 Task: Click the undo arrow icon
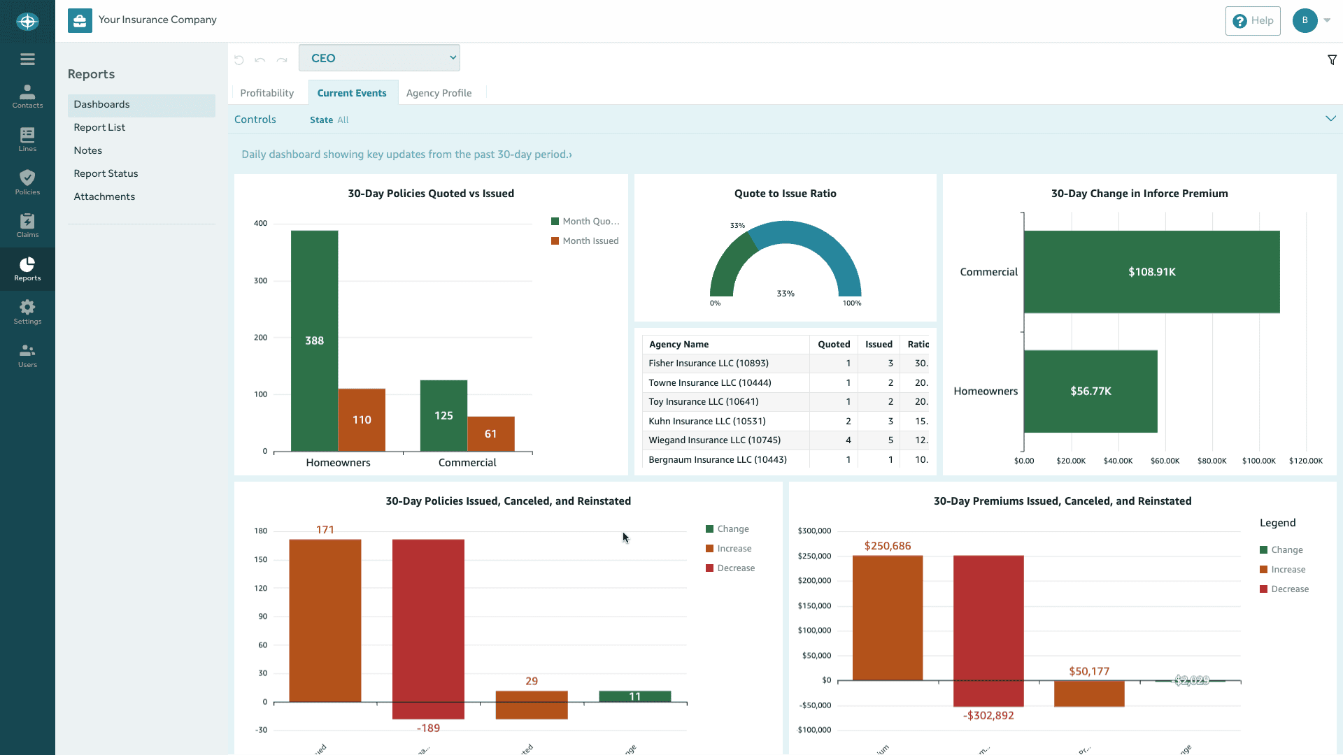click(x=260, y=60)
